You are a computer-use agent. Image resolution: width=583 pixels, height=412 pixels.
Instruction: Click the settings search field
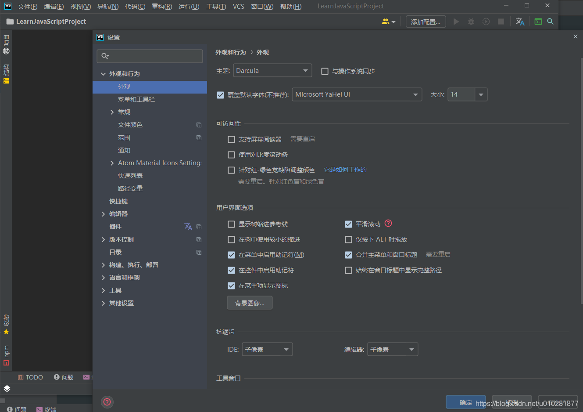150,56
